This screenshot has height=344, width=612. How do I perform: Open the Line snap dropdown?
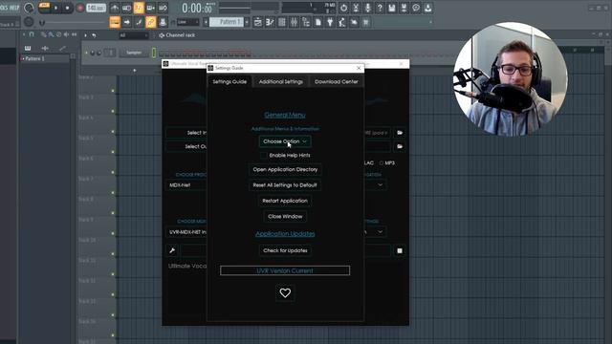(188, 22)
